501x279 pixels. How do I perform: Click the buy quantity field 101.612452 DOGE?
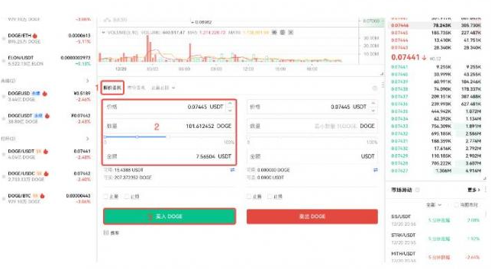169,126
